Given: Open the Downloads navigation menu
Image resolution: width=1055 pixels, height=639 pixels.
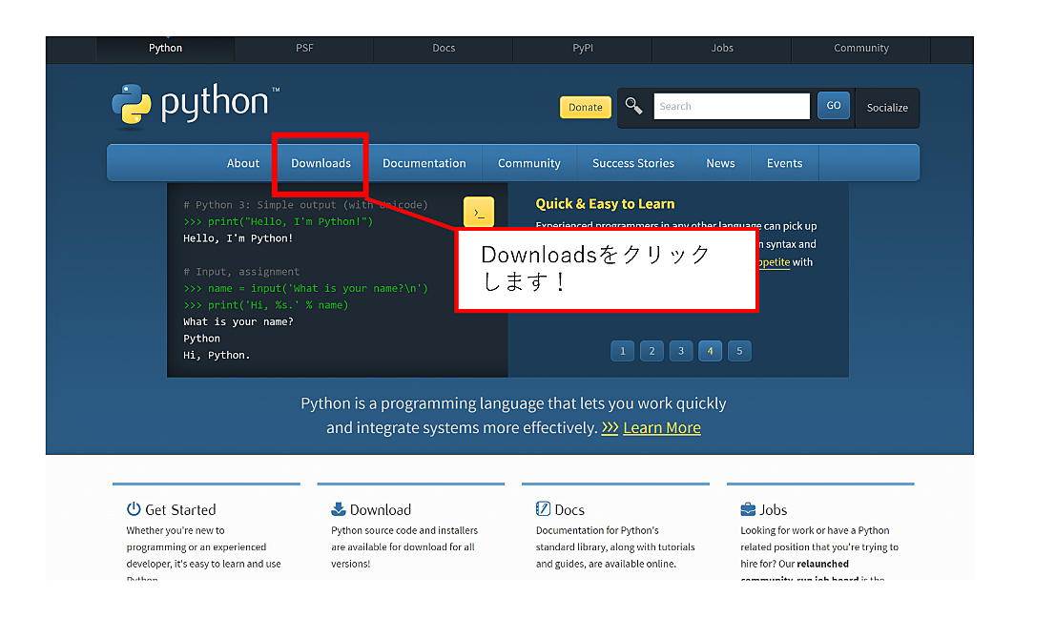Looking at the screenshot, I should tap(321, 163).
